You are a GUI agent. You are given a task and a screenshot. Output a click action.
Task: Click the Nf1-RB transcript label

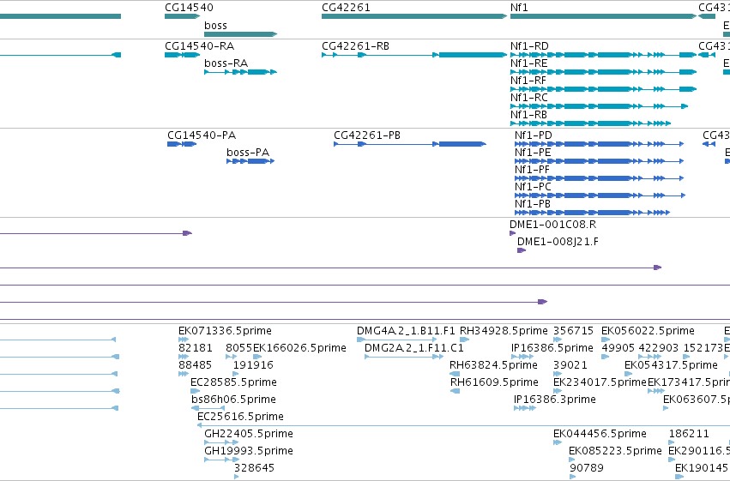pyautogui.click(x=529, y=115)
